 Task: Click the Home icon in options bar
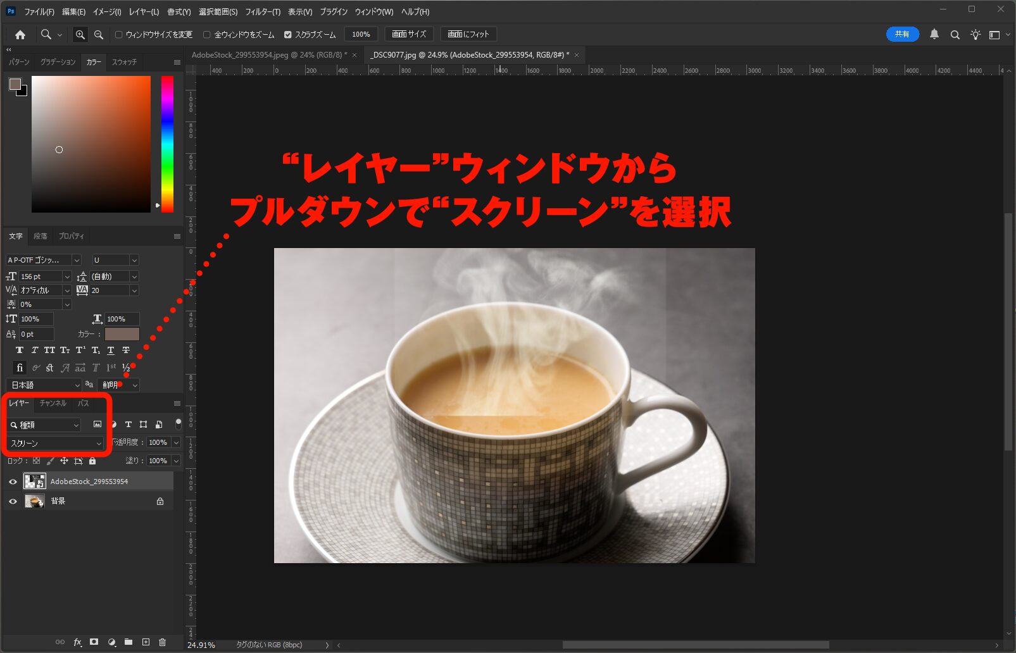(20, 35)
